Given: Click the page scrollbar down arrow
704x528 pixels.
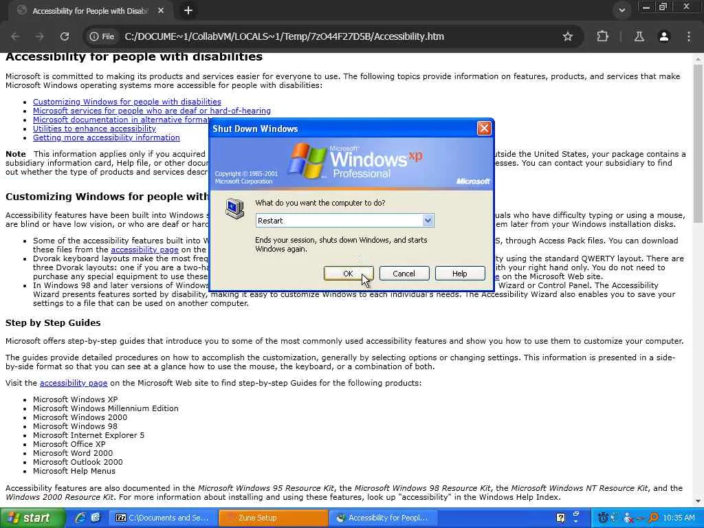Looking at the screenshot, I should click(x=698, y=500).
